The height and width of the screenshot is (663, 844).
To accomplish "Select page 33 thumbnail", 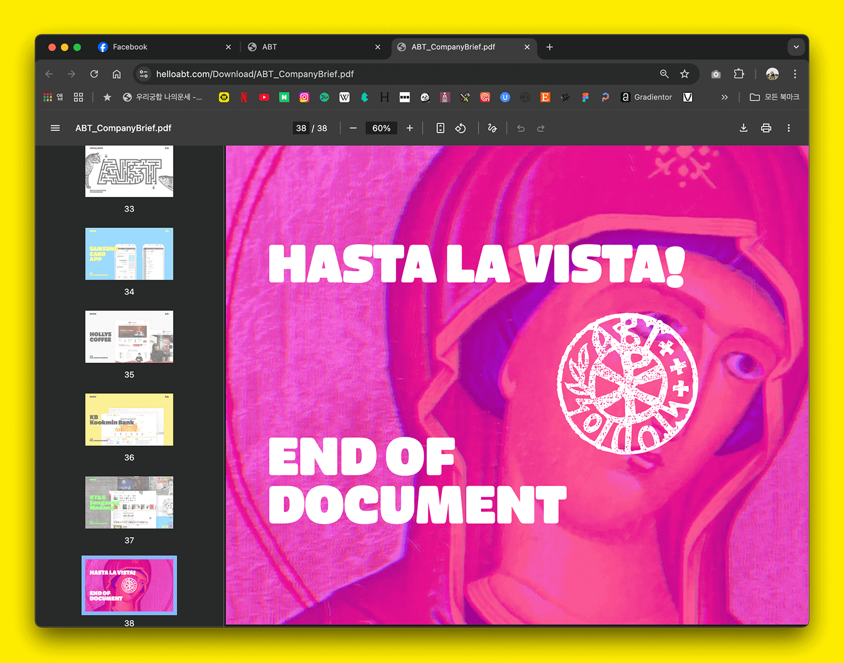I will click(x=129, y=172).
